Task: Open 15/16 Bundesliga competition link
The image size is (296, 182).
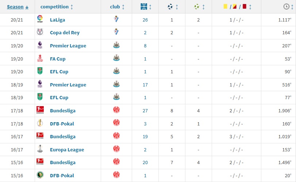Action: pyautogui.click(x=63, y=163)
